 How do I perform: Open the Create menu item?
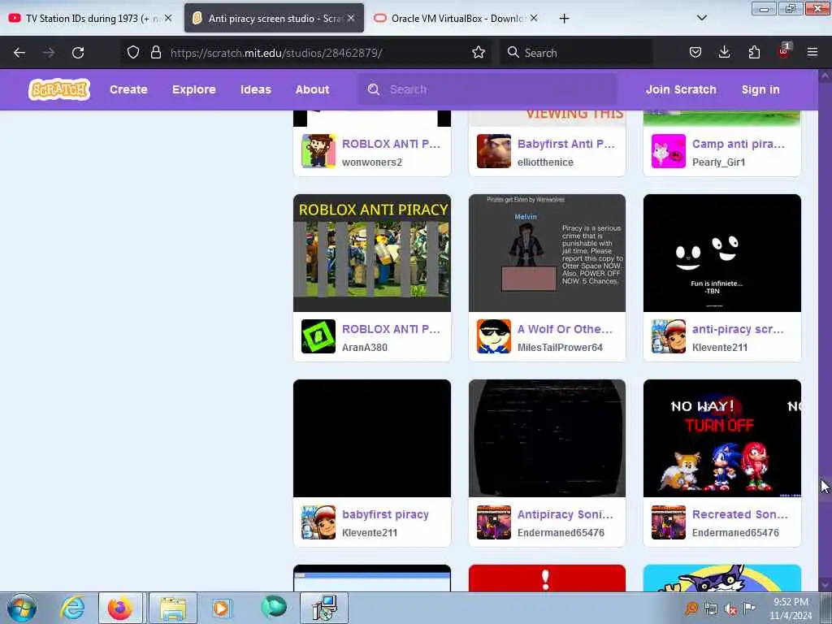coord(128,89)
